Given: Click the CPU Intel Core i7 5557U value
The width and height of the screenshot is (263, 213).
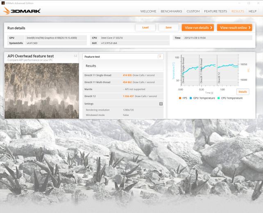Looking at the screenshot, I should click(112, 38).
